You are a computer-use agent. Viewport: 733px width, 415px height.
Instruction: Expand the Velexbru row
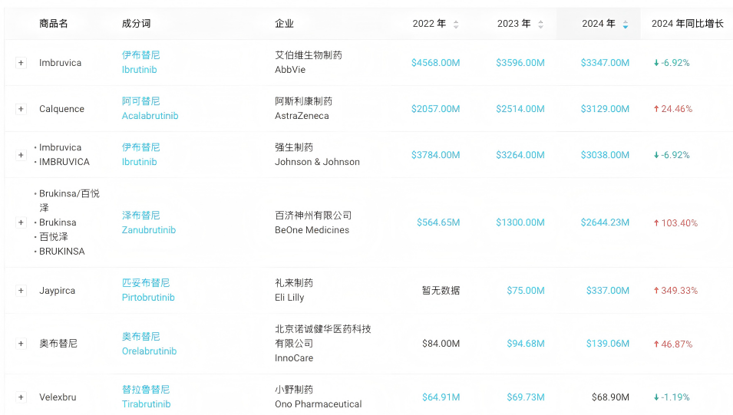[21, 397]
